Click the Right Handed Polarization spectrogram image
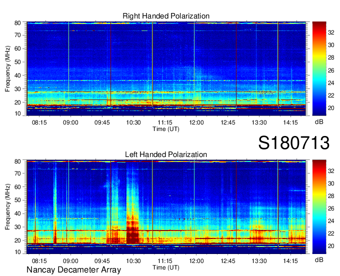 (166, 68)
